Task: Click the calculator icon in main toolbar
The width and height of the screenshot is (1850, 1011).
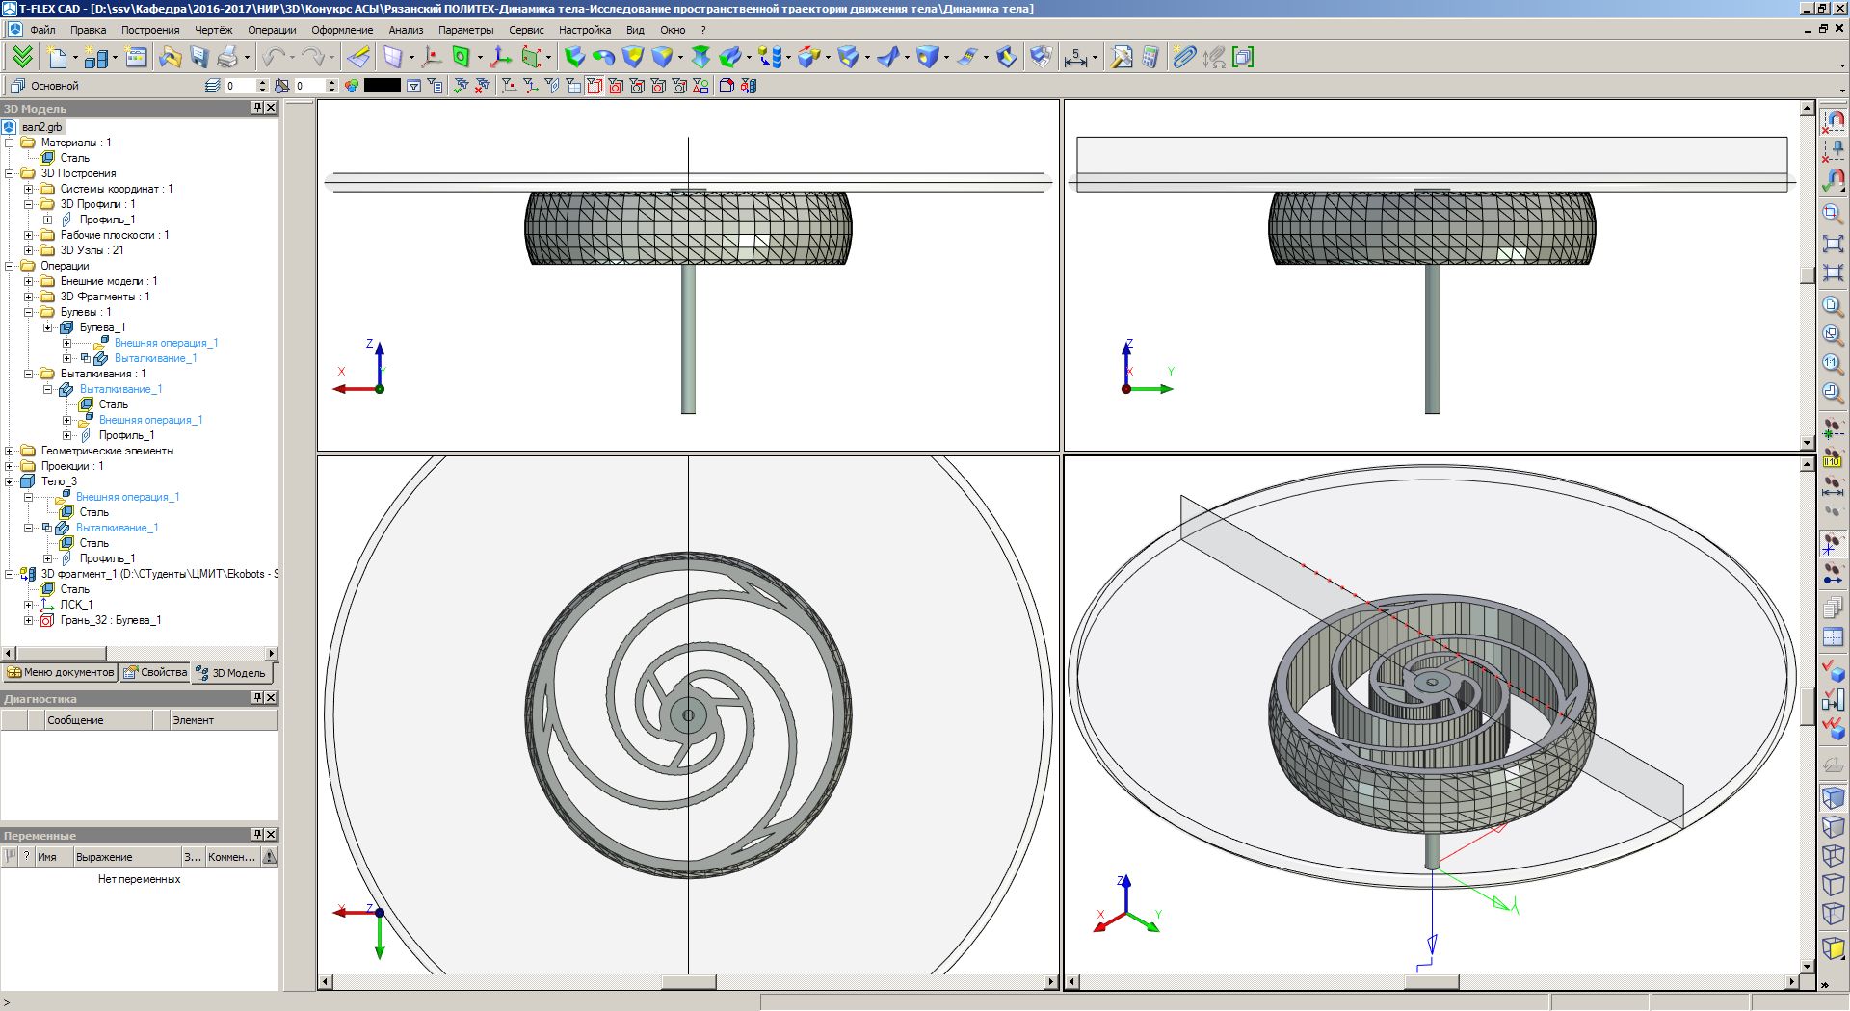Action: (x=1150, y=58)
